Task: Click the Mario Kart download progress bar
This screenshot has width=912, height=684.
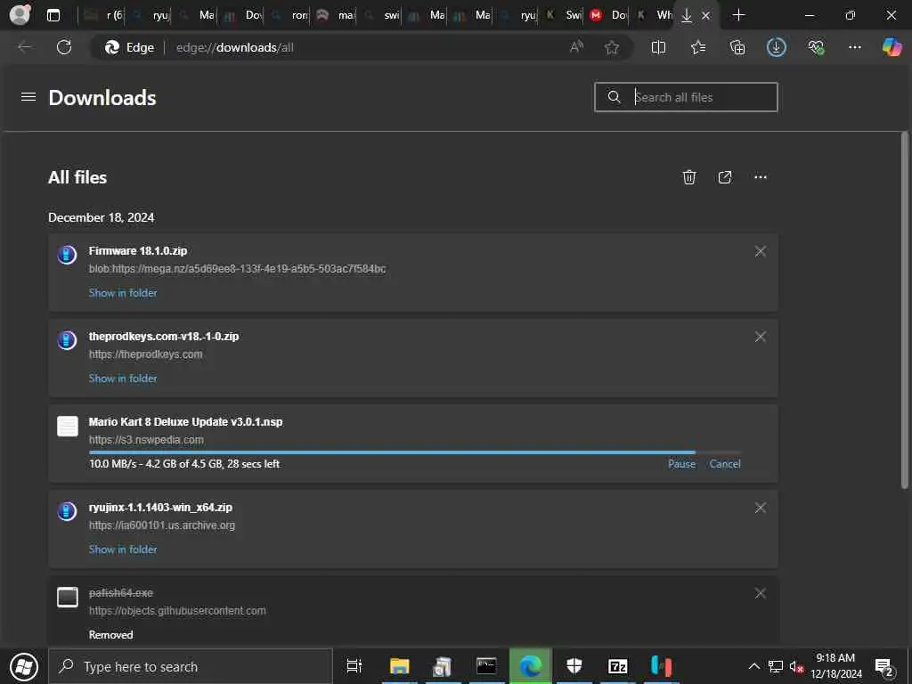Action: click(415, 452)
